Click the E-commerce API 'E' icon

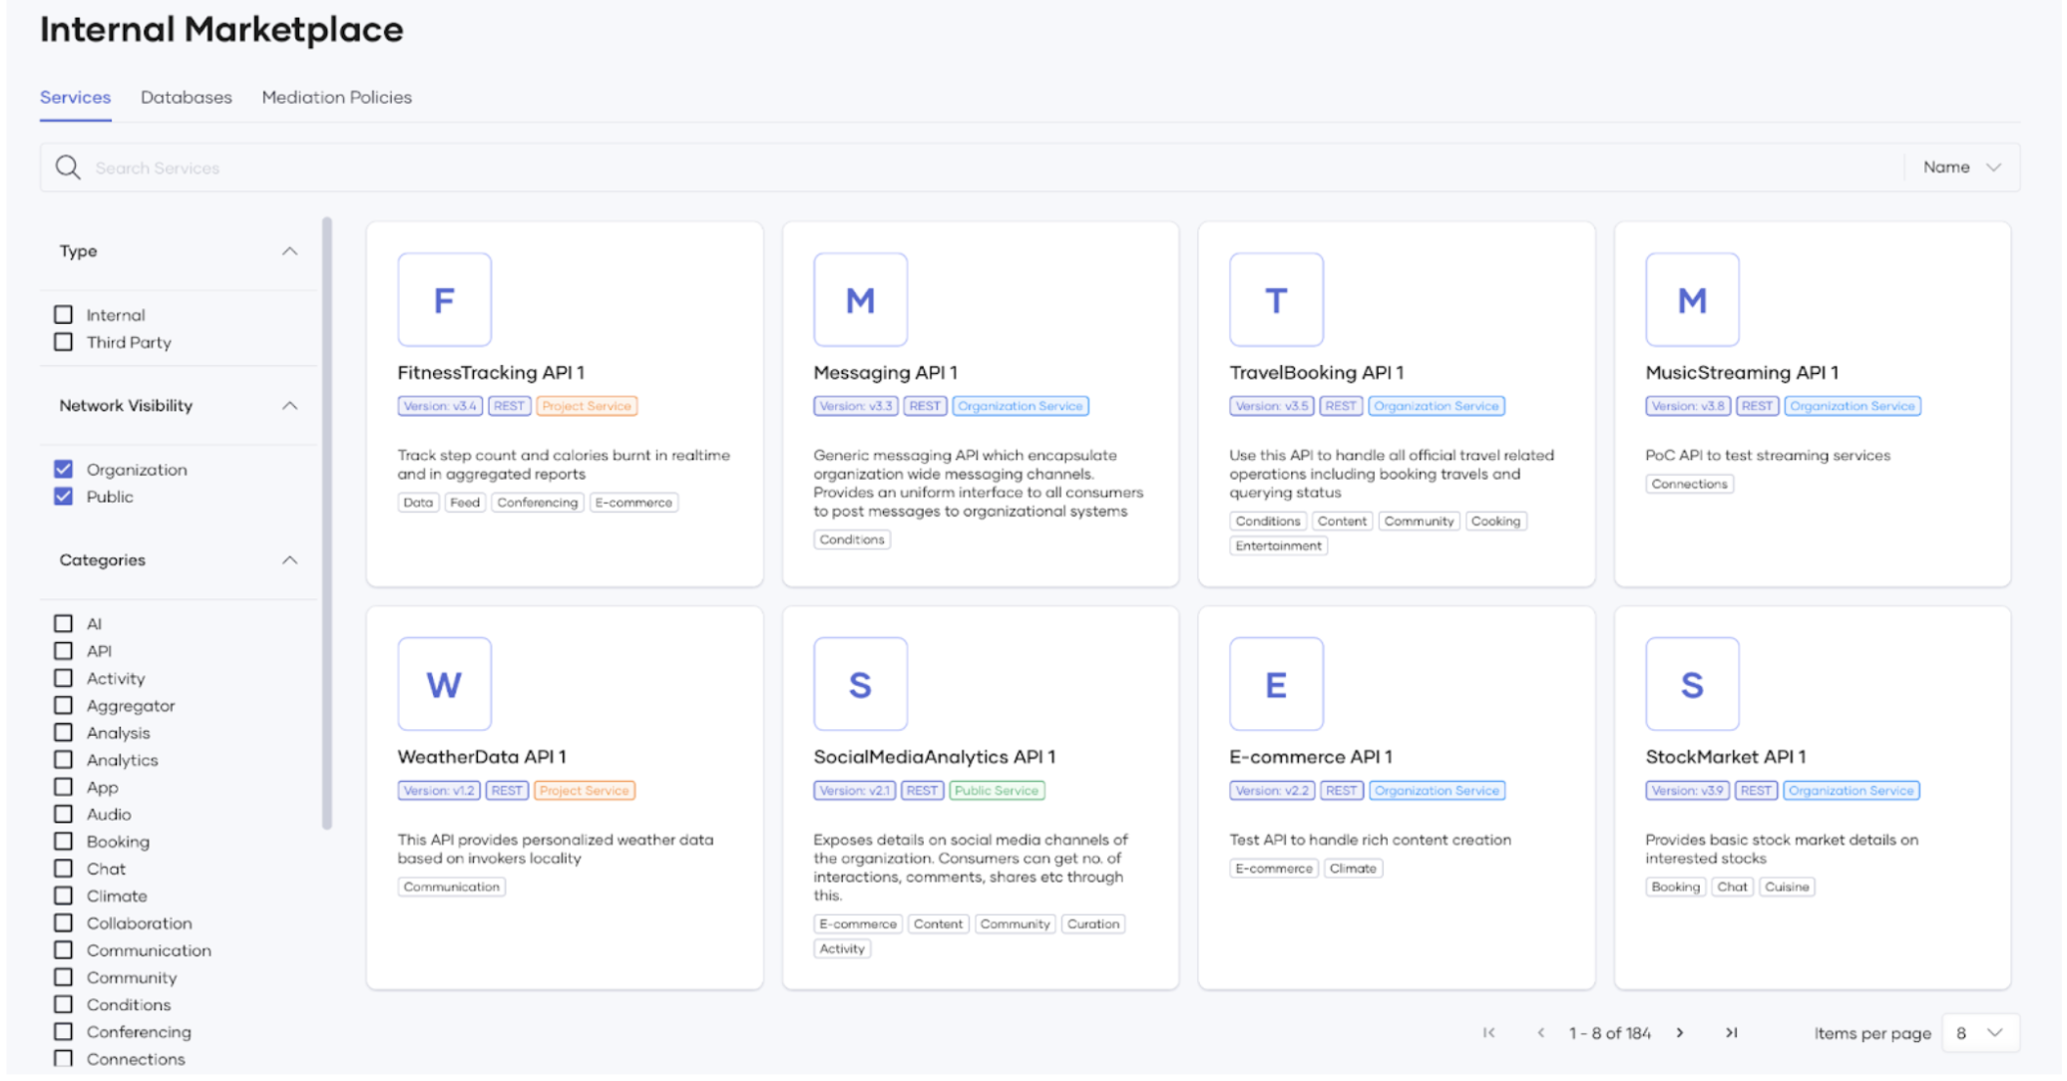[1276, 685]
